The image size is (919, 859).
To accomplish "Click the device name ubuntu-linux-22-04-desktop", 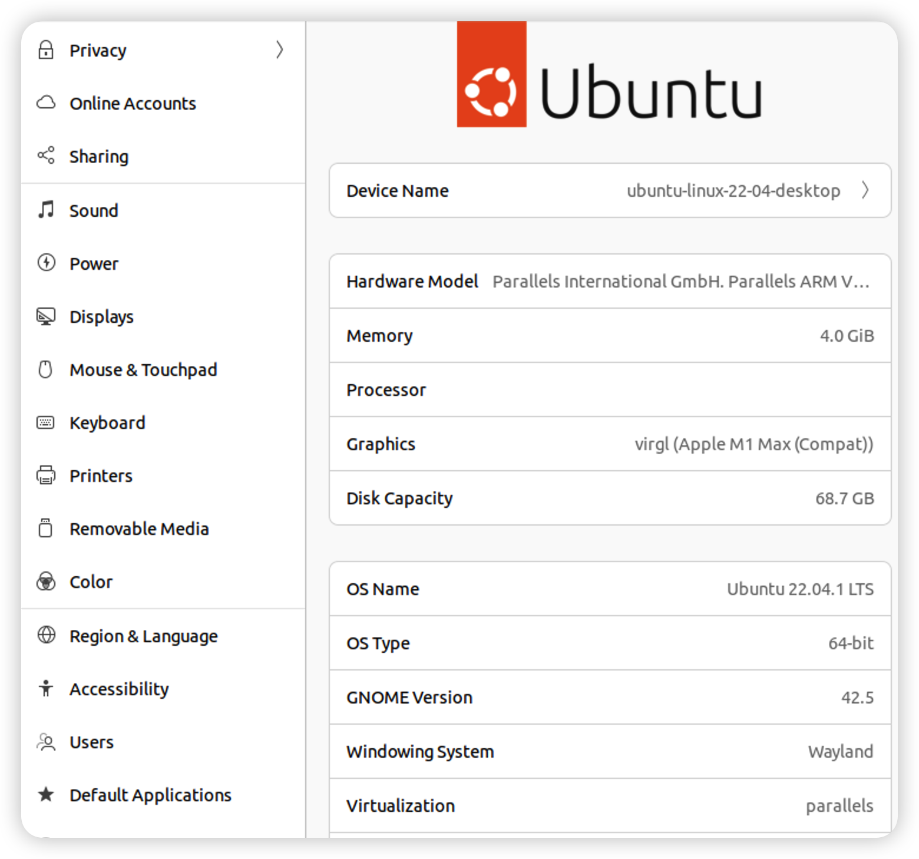I will pyautogui.click(x=733, y=190).
